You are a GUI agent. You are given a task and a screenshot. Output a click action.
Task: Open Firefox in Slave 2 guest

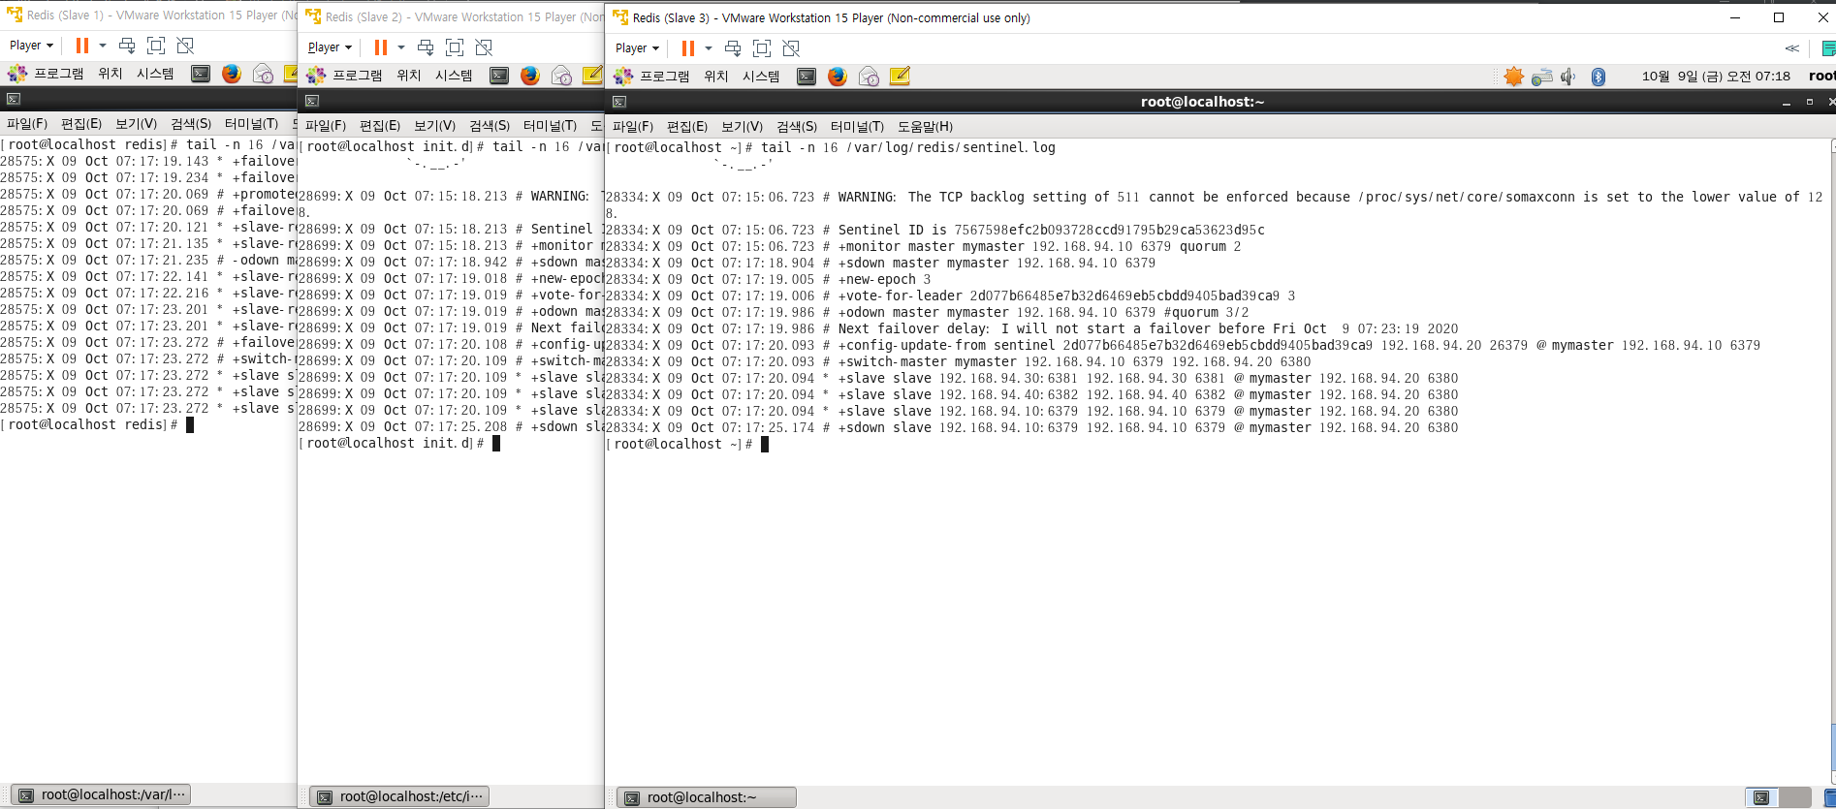(530, 76)
